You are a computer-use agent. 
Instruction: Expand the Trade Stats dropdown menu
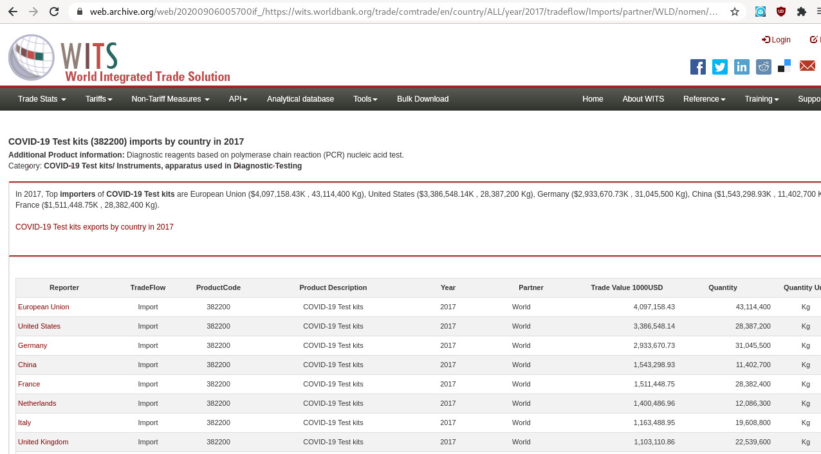pos(42,99)
